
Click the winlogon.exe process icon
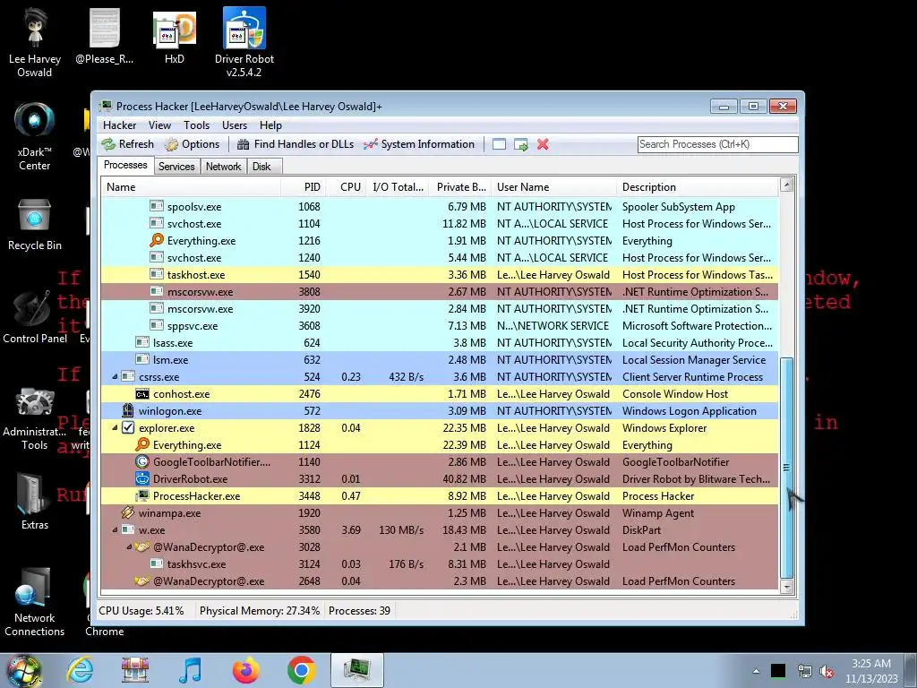point(127,410)
